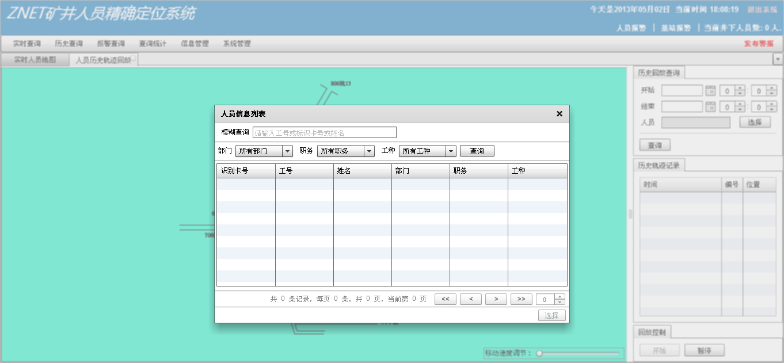Increase the page number spinner in dialog
This screenshot has width=784, height=363.
pos(560,297)
